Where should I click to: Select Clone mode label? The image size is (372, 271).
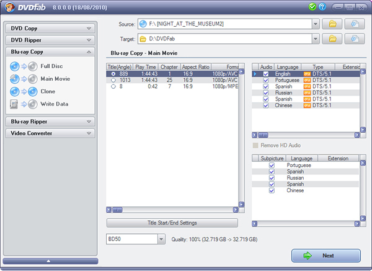tap(48, 91)
